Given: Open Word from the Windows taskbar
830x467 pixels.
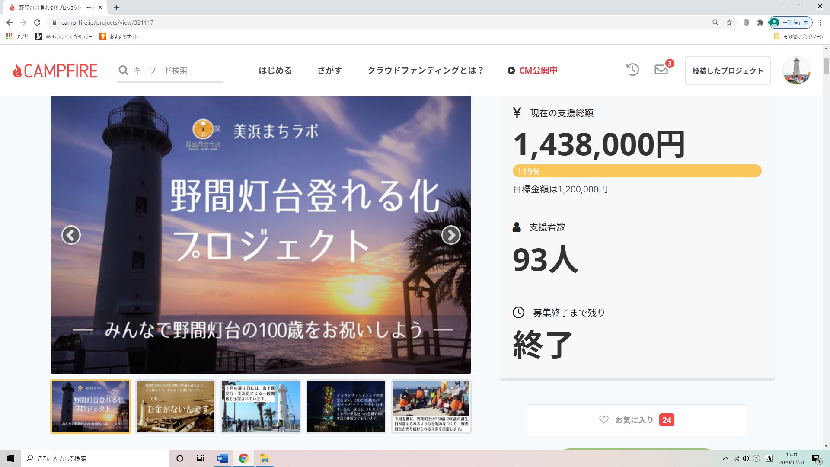Looking at the screenshot, I should point(223,458).
